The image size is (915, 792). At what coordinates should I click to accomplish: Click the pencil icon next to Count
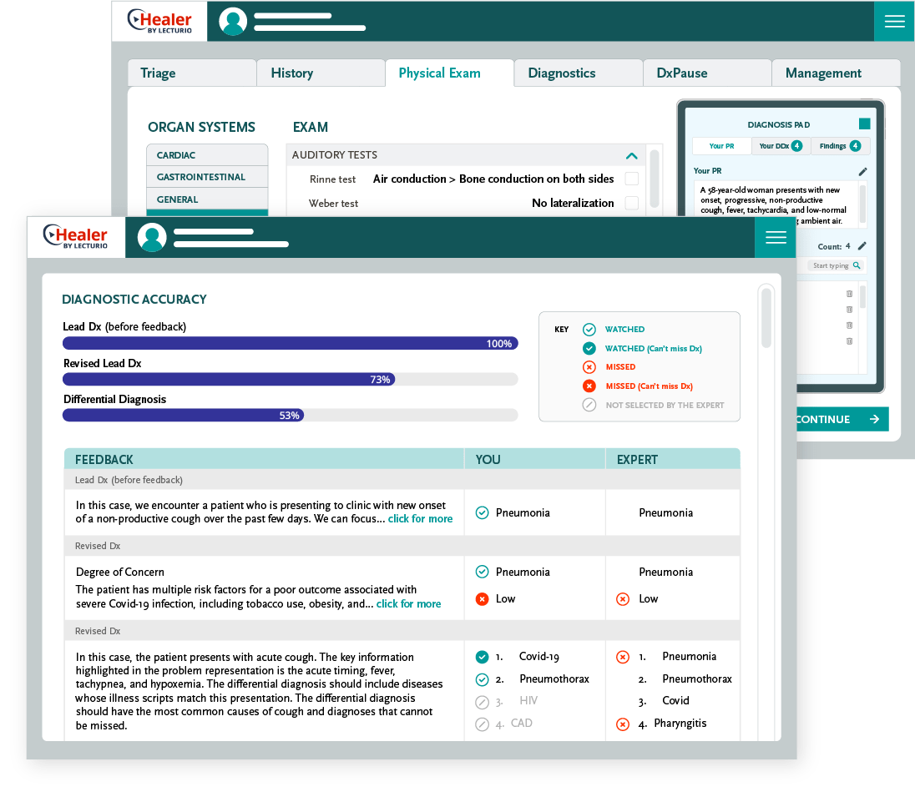(x=862, y=246)
